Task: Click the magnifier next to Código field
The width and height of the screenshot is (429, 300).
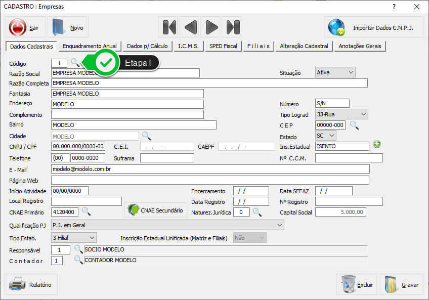Action: tap(74, 62)
